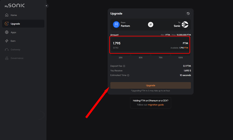
Task: Use 100% of available FTM
Action: coord(181,57)
